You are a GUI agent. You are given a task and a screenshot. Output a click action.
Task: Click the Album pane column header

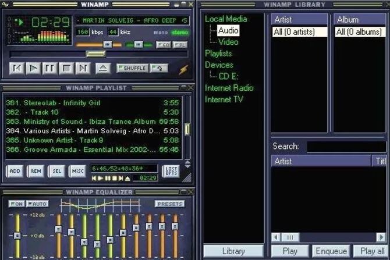(360, 20)
